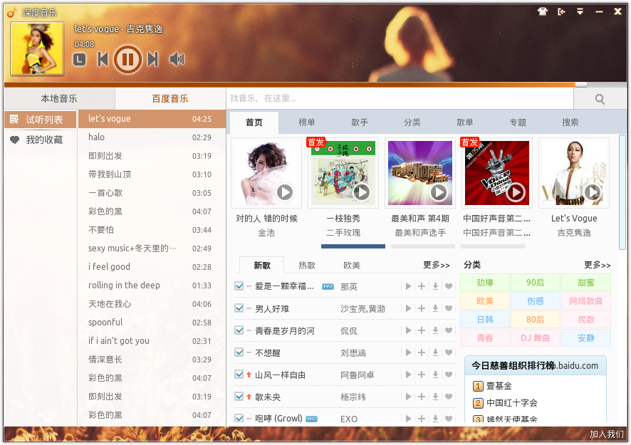Open the title bar dropdown menu
631x445 pixels.
pos(580,11)
